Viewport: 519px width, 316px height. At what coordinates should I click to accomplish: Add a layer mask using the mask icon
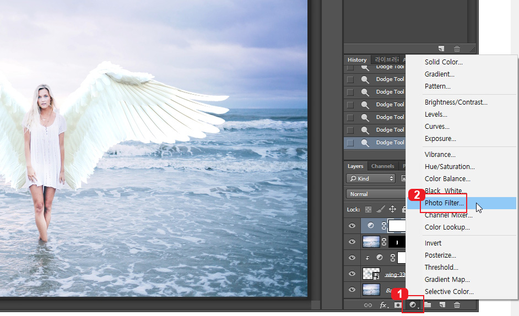(x=398, y=305)
